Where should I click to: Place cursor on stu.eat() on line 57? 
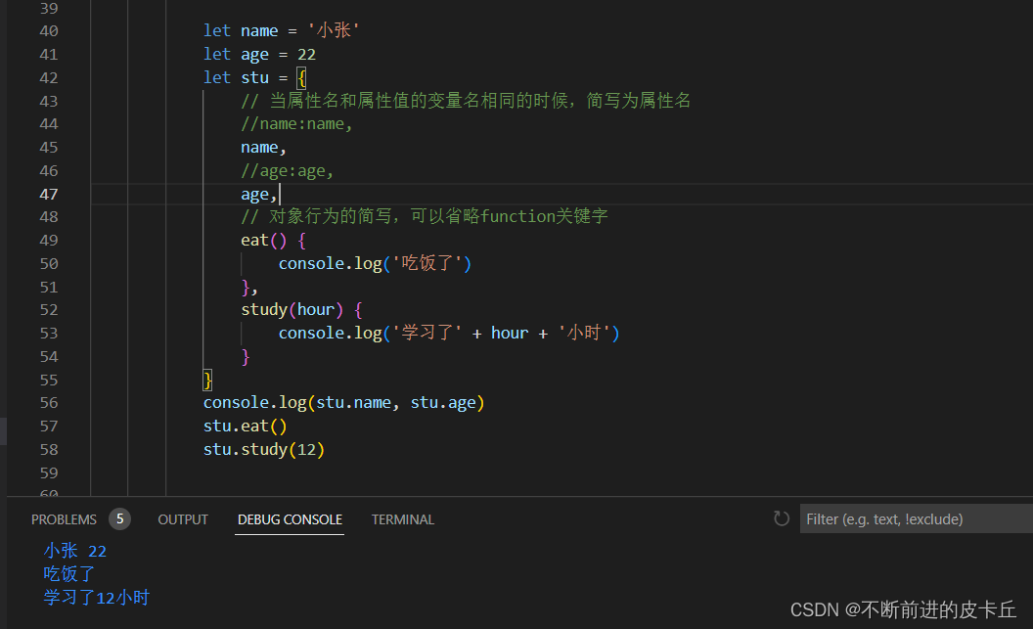pos(243,425)
